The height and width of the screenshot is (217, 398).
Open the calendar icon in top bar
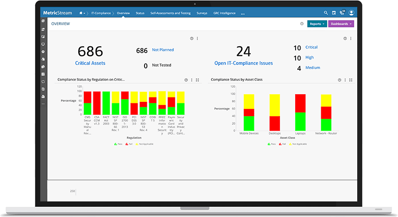(x=334, y=13)
